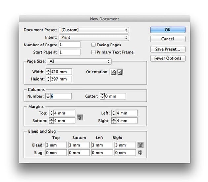Click the Slug Top field
The width and height of the screenshot is (208, 182).
[56, 153]
